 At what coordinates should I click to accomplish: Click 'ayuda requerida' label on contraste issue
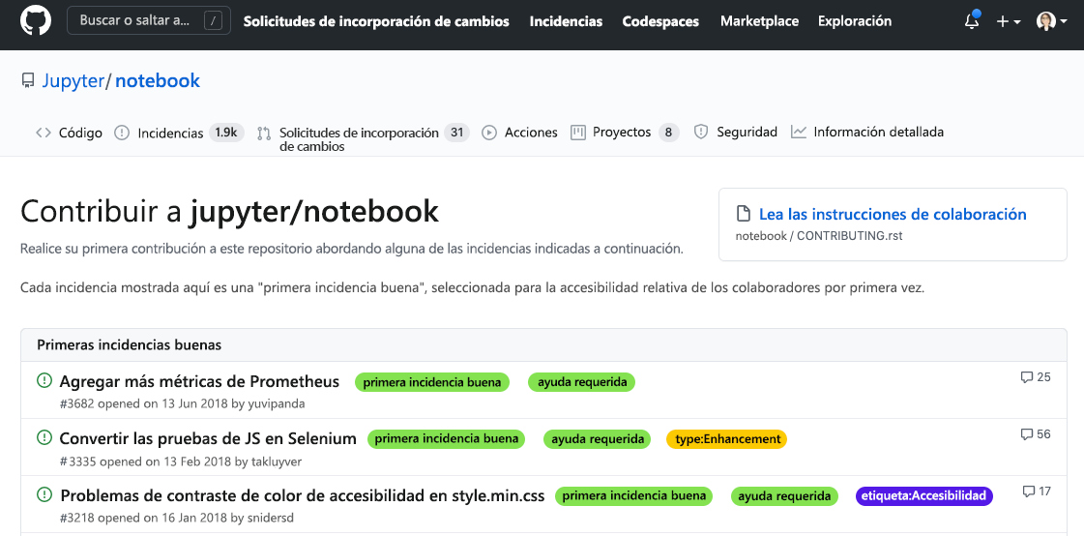[784, 496]
